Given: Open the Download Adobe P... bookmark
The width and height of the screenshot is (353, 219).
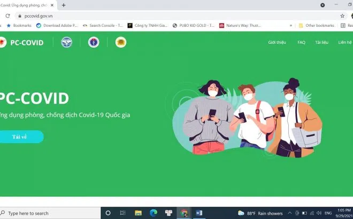Looking at the screenshot, I should pyautogui.click(x=57, y=26).
